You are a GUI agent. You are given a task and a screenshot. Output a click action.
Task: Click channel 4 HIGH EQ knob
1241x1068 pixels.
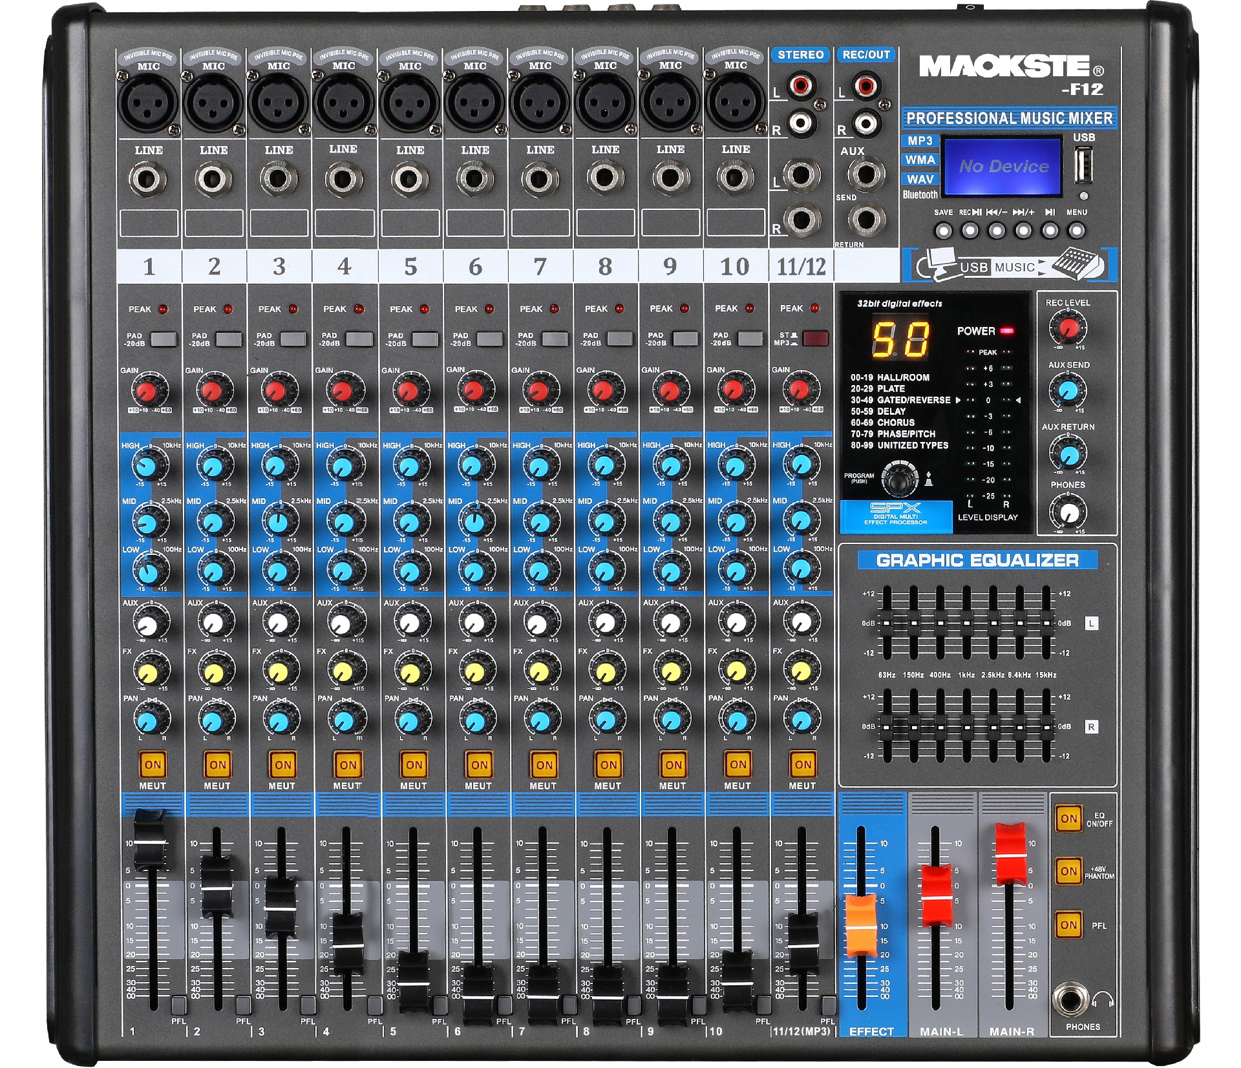tap(345, 466)
